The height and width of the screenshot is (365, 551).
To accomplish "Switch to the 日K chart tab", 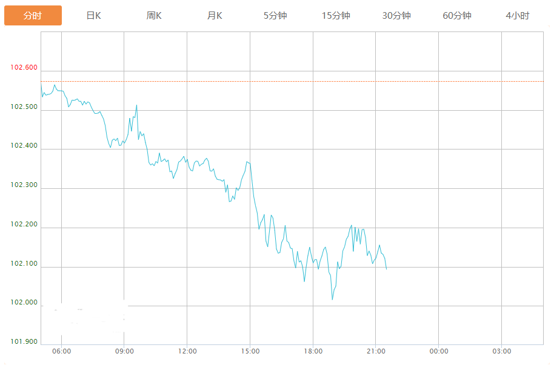I will point(93,16).
